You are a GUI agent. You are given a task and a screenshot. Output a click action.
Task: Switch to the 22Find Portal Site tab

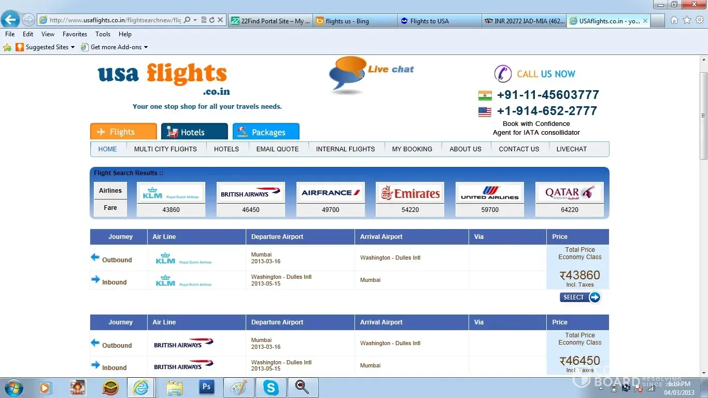[x=270, y=21]
